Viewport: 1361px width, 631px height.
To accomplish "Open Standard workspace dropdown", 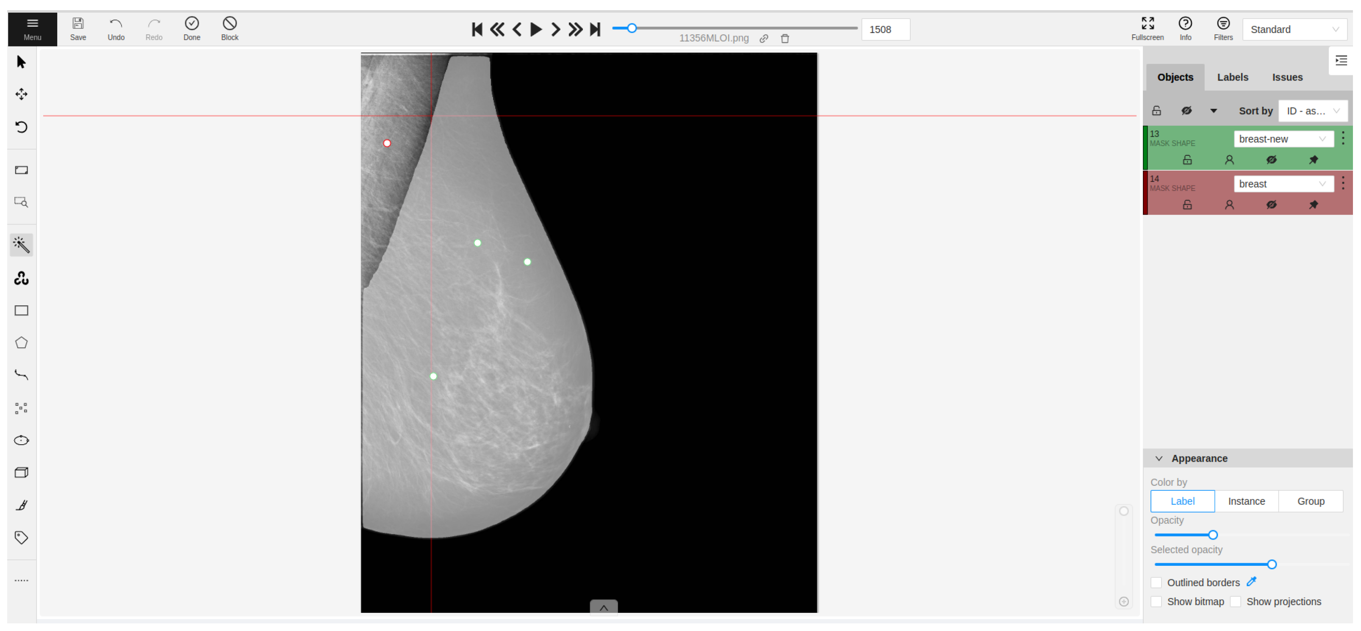I will coord(1294,30).
